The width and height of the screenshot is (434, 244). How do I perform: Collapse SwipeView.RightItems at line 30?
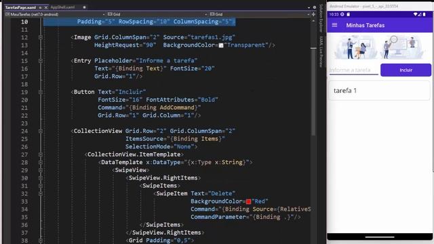[x=41, y=178]
